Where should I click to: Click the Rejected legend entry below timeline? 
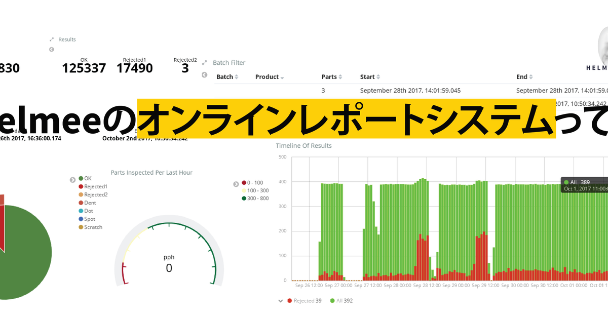305,301
